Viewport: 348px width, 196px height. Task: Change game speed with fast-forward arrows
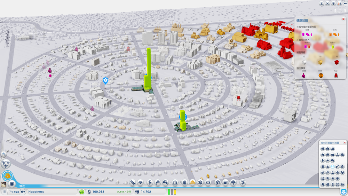[x=23, y=191]
